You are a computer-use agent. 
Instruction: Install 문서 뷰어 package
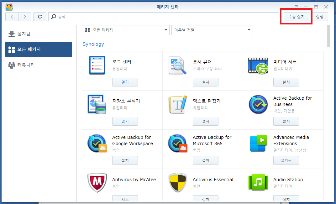click(x=206, y=82)
